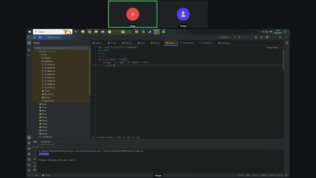Open Task View on the taskbar

coord(76,32)
